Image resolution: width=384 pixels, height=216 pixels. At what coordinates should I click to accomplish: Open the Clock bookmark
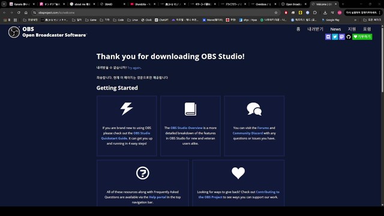[146, 20]
